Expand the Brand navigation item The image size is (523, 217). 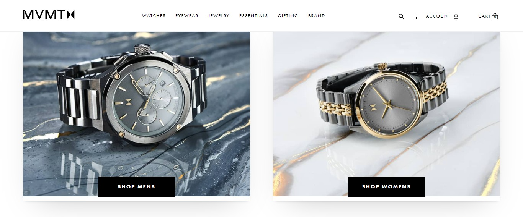pyautogui.click(x=316, y=16)
